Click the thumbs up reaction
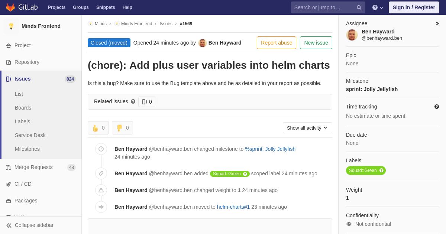The image size is (446, 234). click(98, 128)
